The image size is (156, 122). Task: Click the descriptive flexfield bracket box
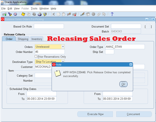[x=148, y=27]
